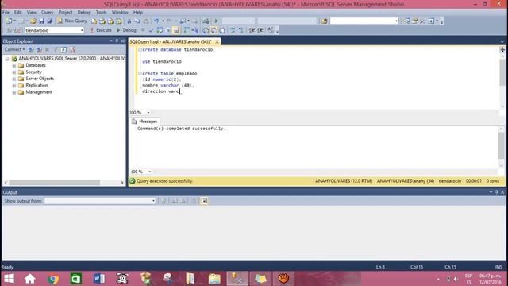Image resolution: width=508 pixels, height=286 pixels.
Task: Open Windows Store from taskbar
Action: coord(76,279)
